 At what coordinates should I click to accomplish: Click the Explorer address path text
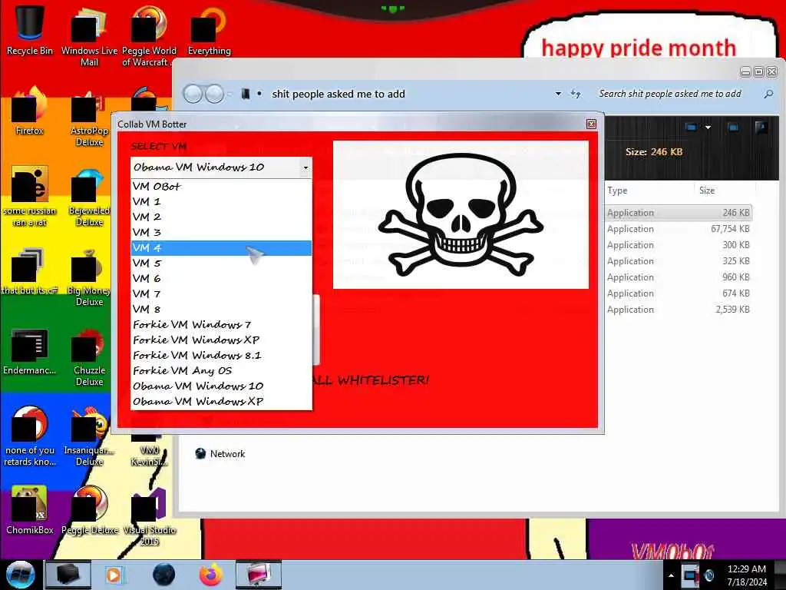tap(339, 94)
